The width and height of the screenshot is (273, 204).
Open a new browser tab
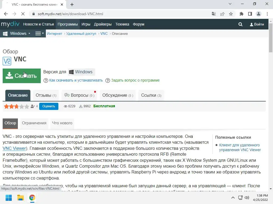click(72, 5)
